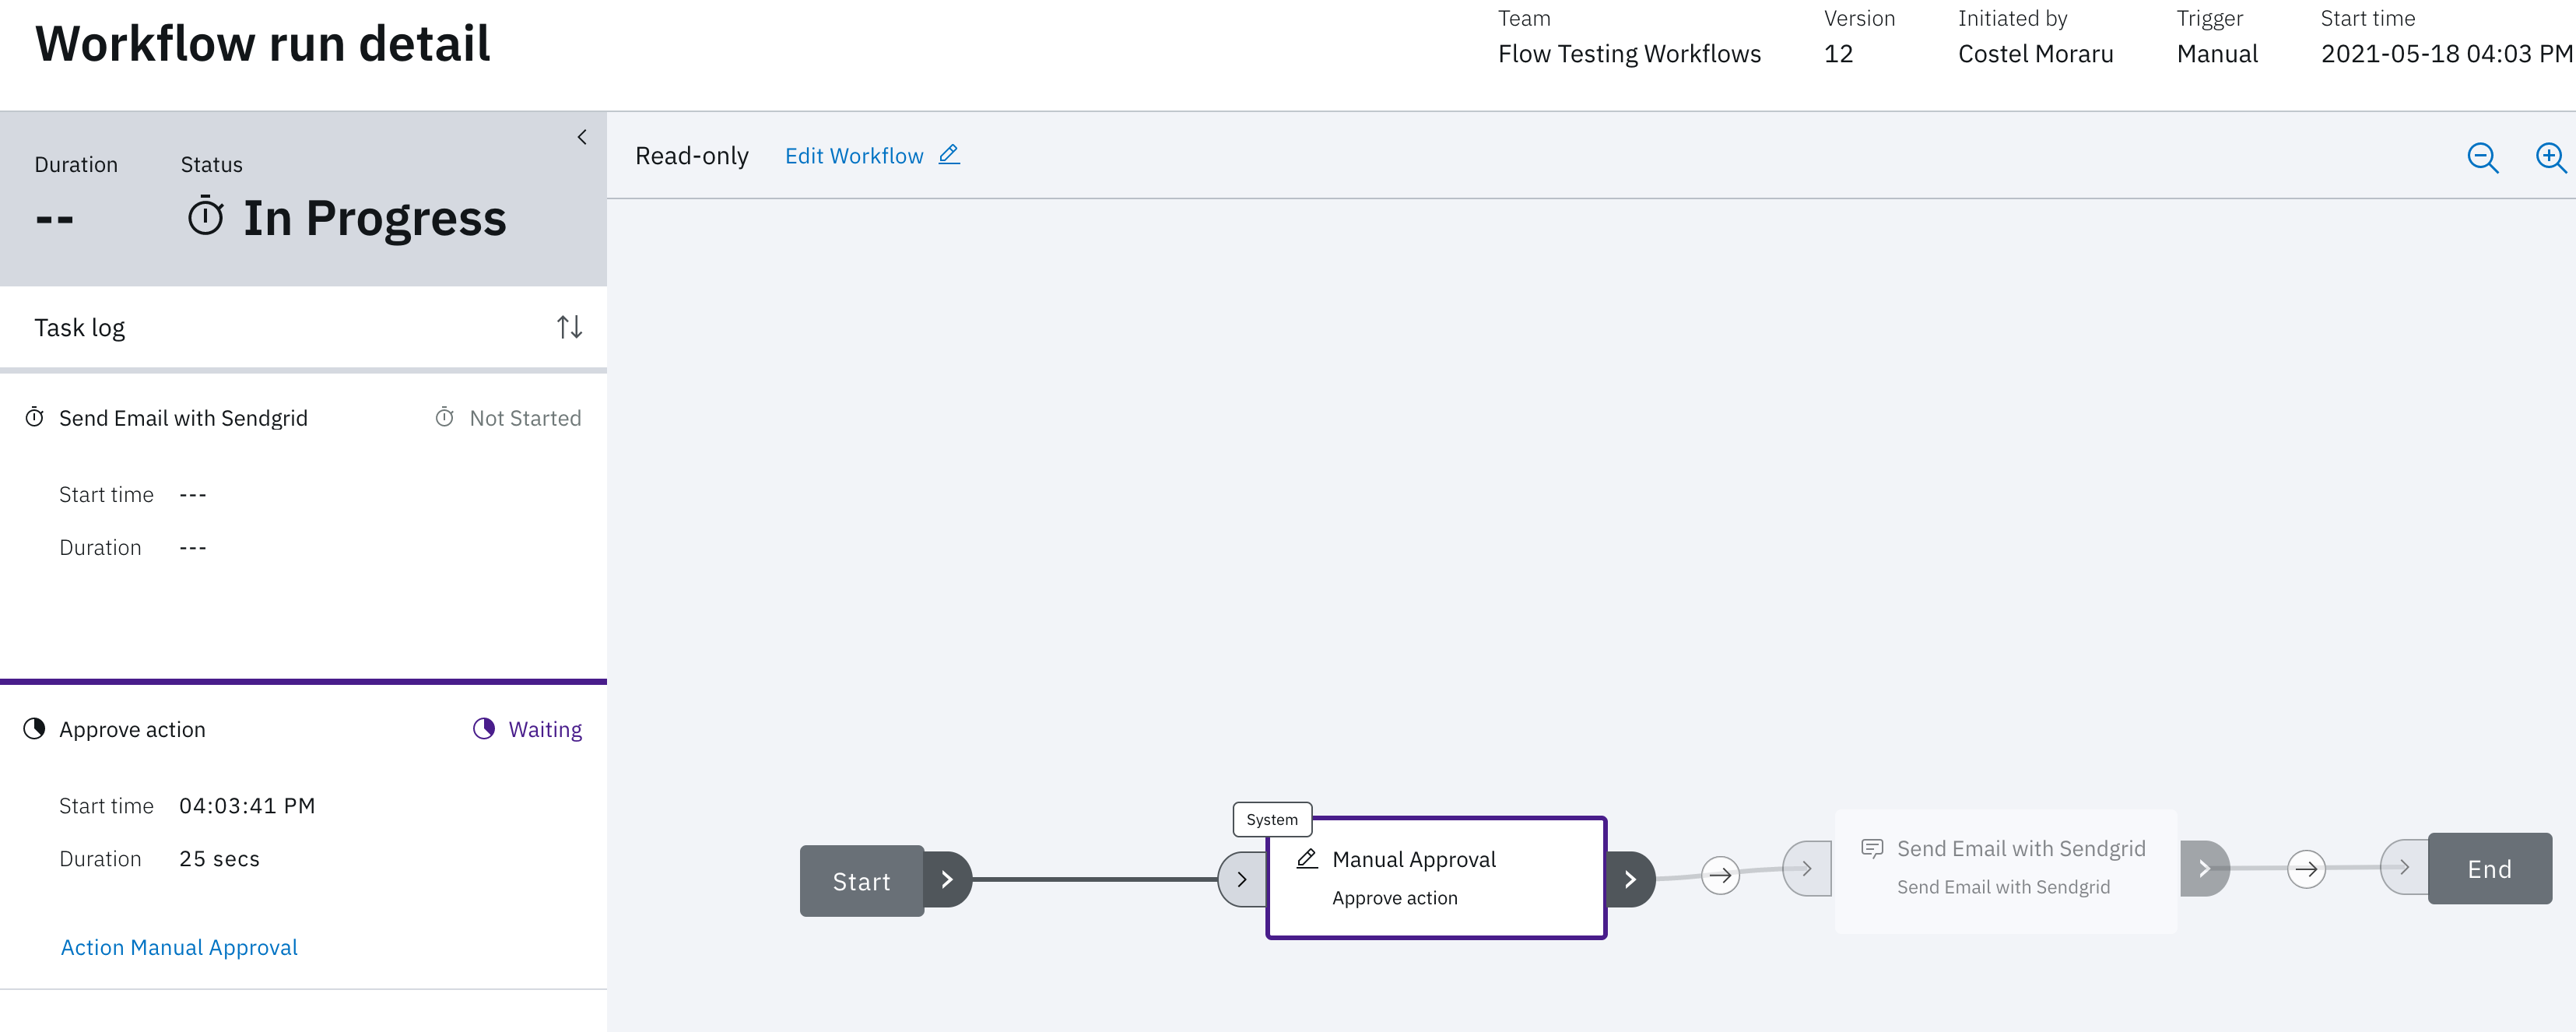Image resolution: width=2576 pixels, height=1032 pixels.
Task: Click the 2021-05-18 start time value
Action: click(2446, 54)
